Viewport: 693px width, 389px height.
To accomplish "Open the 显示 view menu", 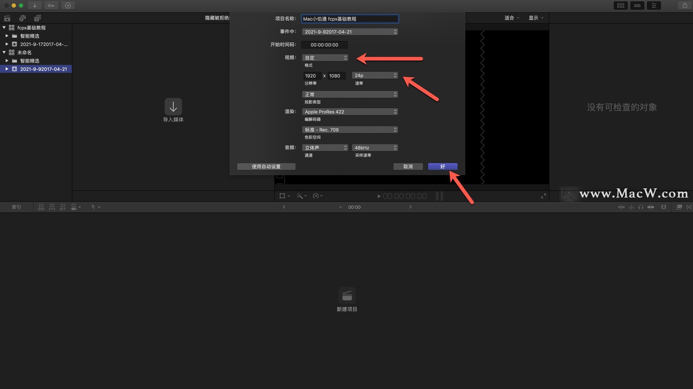I will tap(536, 18).
